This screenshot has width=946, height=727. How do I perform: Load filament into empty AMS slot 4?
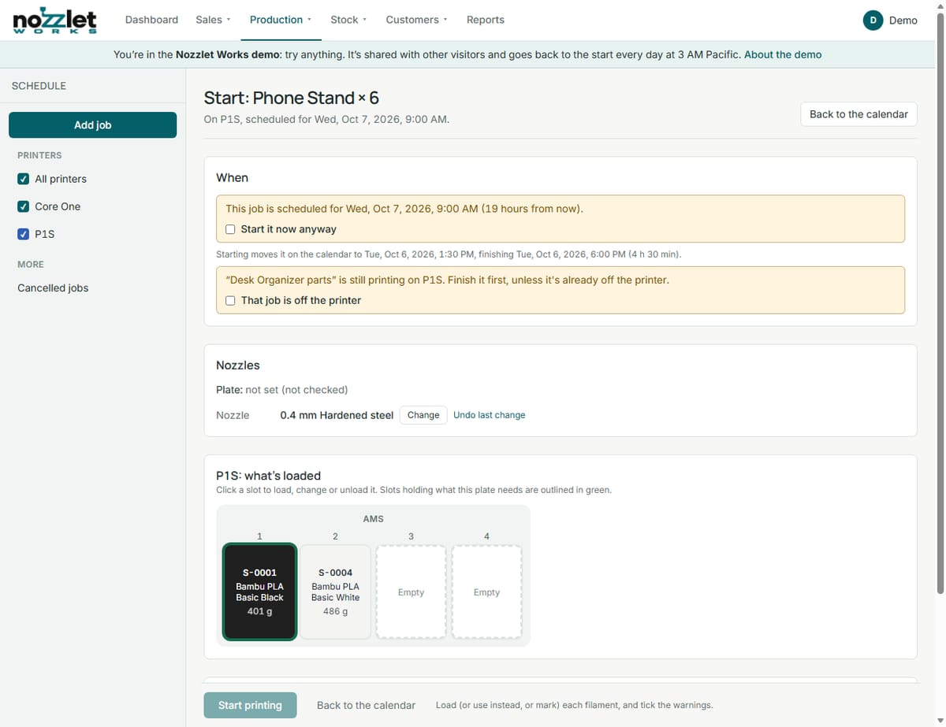coord(486,592)
